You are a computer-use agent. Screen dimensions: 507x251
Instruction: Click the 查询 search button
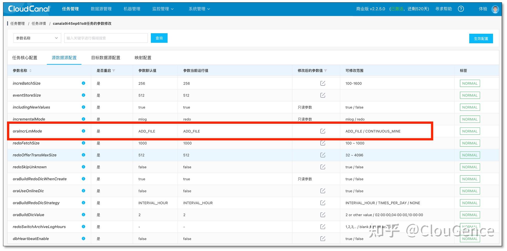(159, 38)
